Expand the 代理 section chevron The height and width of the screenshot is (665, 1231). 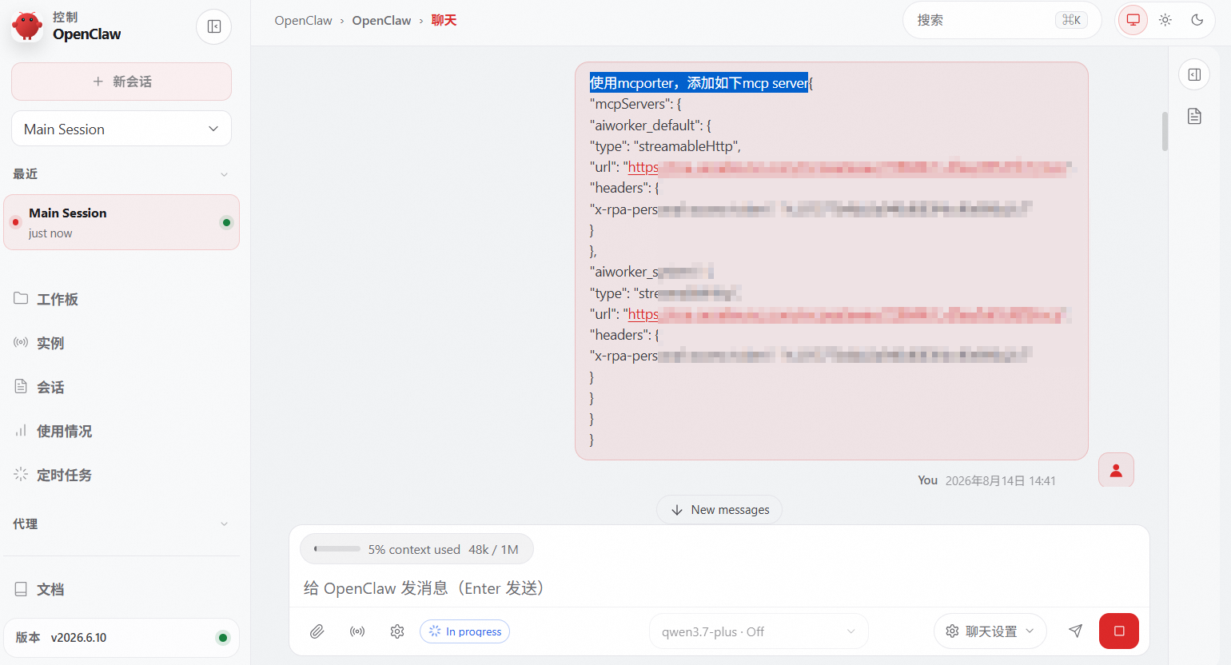[x=224, y=524]
